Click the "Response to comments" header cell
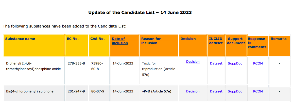 [257, 43]
